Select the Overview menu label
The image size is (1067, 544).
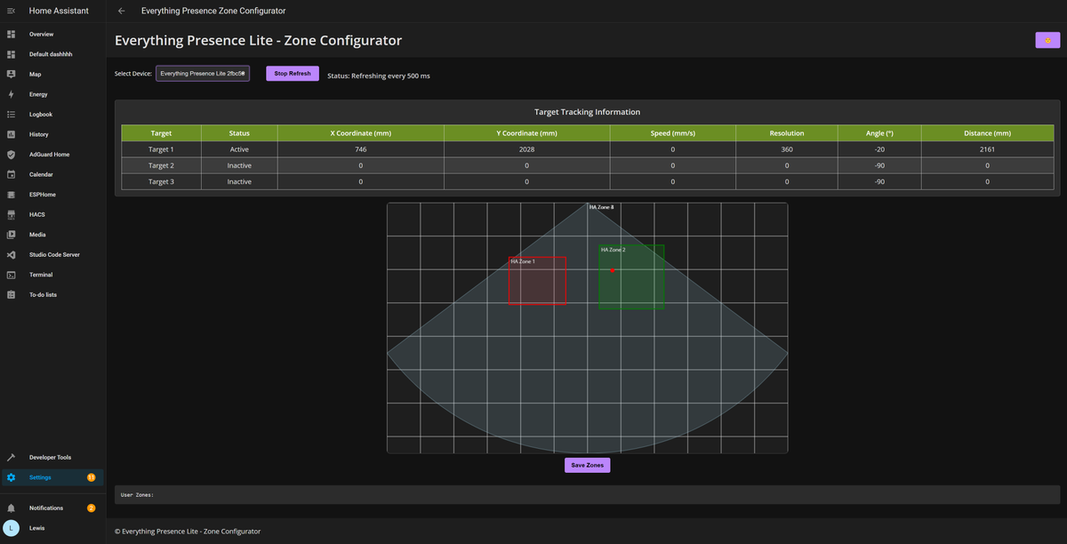[x=42, y=34]
